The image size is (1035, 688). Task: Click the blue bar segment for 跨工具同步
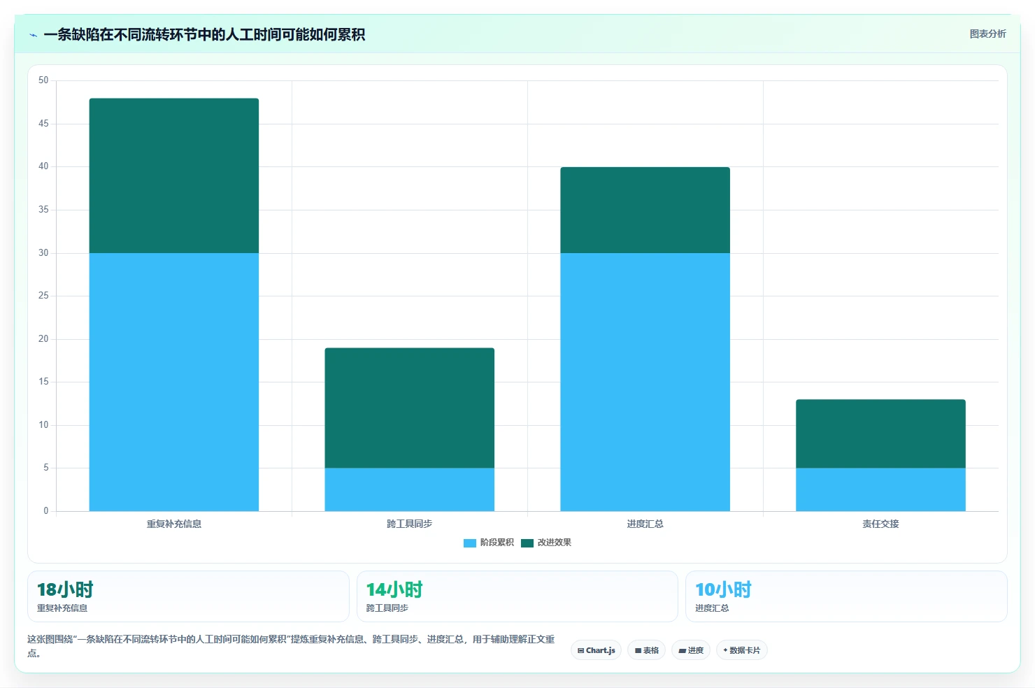point(409,489)
